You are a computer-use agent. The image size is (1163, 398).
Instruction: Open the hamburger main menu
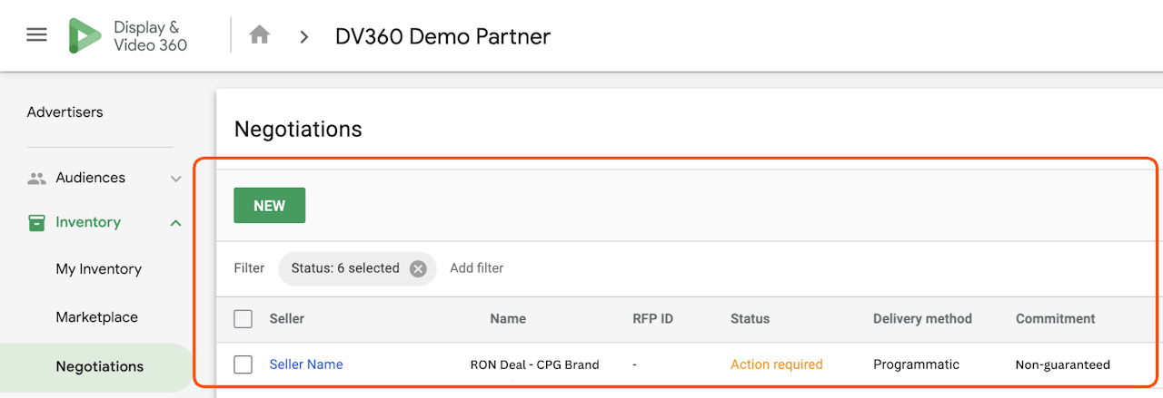tap(36, 35)
